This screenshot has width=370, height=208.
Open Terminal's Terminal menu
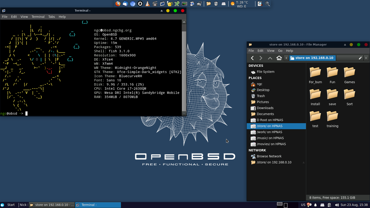tap(38, 17)
